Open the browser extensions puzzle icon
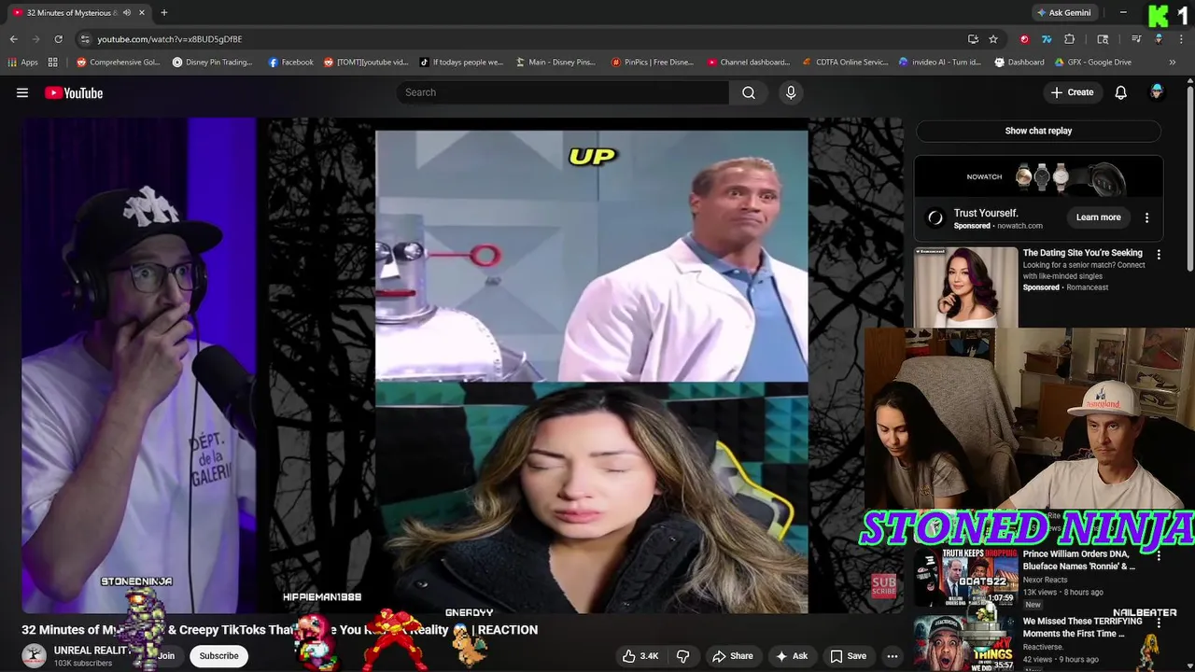 click(x=1070, y=39)
